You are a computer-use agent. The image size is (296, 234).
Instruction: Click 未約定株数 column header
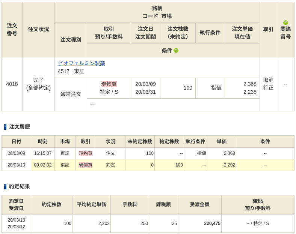pos(140,142)
